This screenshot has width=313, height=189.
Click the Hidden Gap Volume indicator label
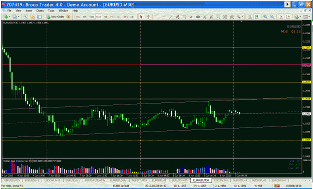point(32,161)
